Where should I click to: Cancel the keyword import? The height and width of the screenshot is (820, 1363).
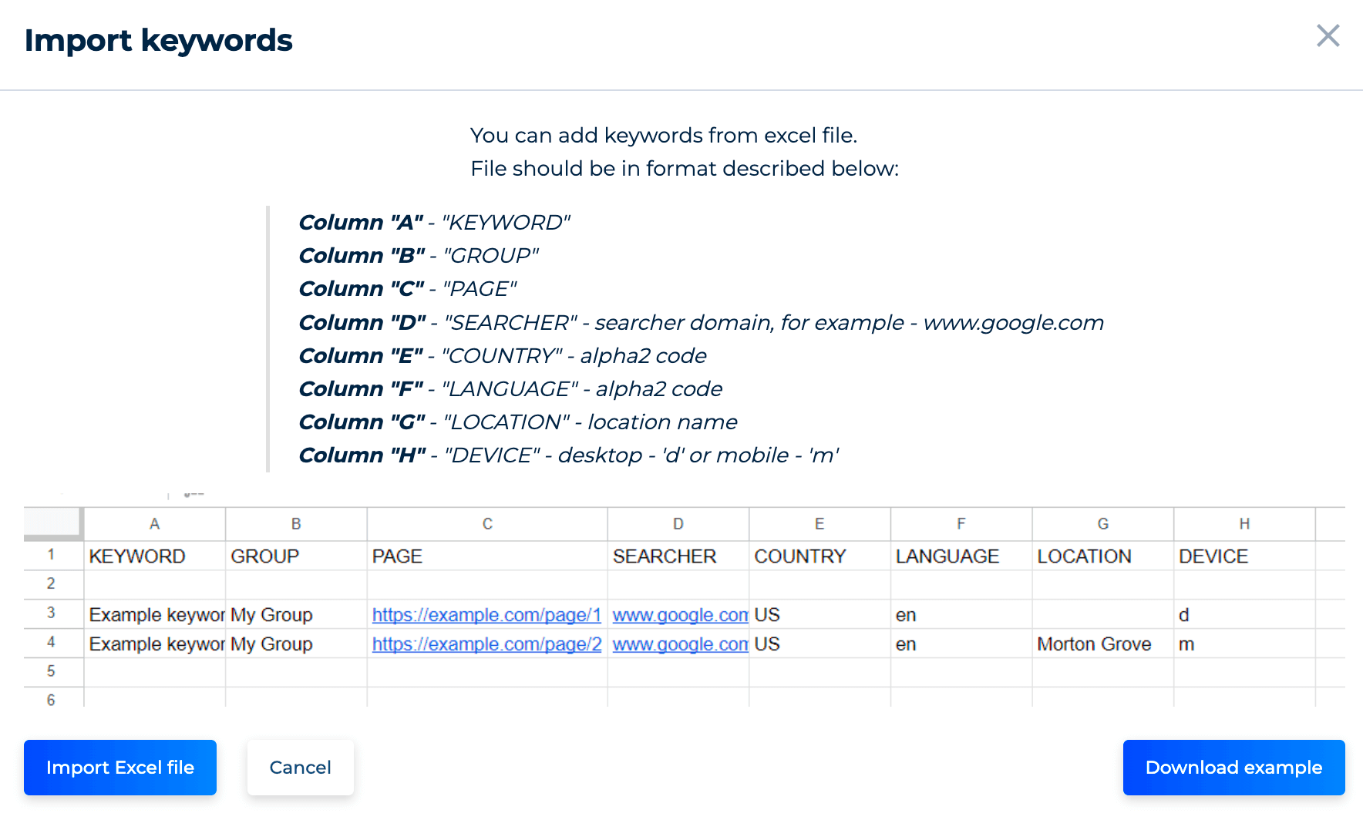(x=301, y=768)
